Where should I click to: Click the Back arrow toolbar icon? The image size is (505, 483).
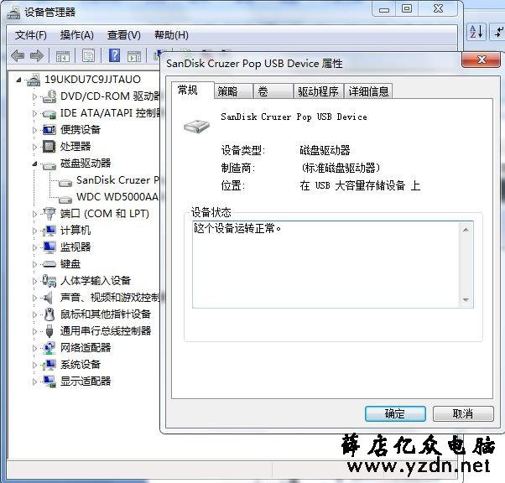pos(18,56)
